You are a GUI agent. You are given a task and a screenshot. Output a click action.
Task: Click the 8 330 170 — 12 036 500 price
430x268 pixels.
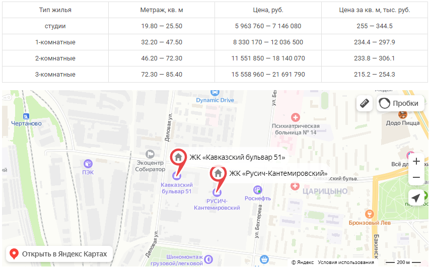[268, 42]
